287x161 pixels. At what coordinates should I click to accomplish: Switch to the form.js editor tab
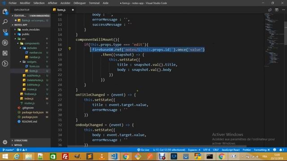click(x=61, y=10)
